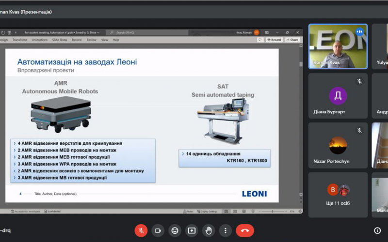Click the AMR robot image
Image resolution: width=388 pixels, height=242 pixels.
pos(61,115)
